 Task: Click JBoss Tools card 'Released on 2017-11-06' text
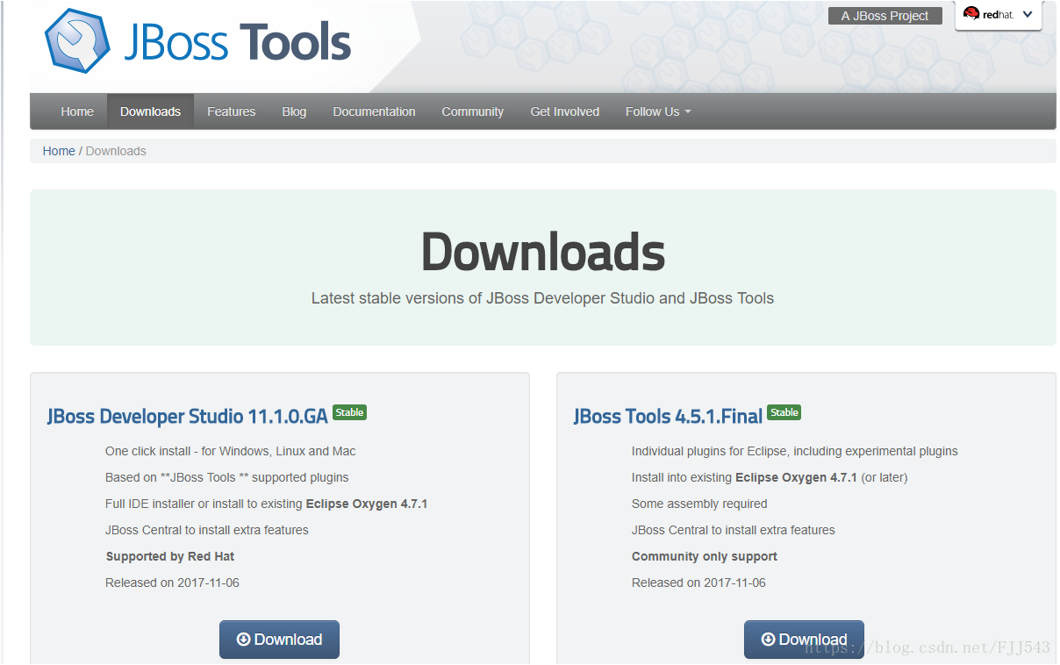(698, 583)
